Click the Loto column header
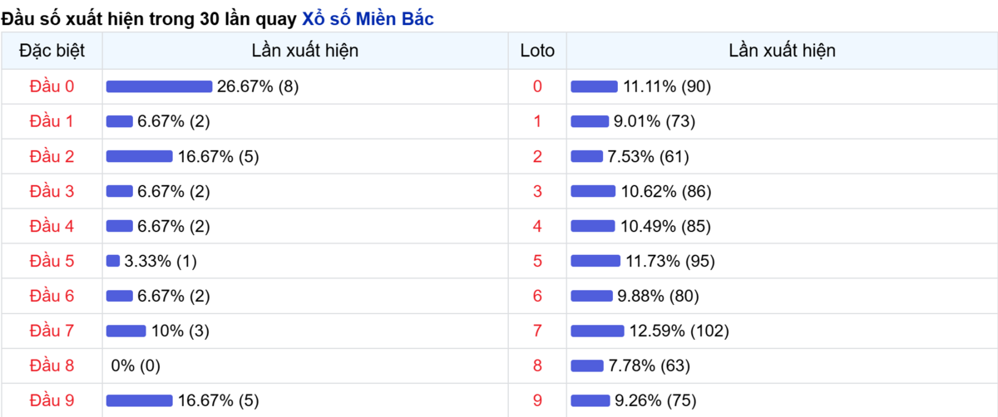 [537, 51]
